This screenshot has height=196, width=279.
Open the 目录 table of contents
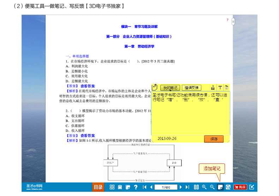pyautogui.click(x=98, y=187)
